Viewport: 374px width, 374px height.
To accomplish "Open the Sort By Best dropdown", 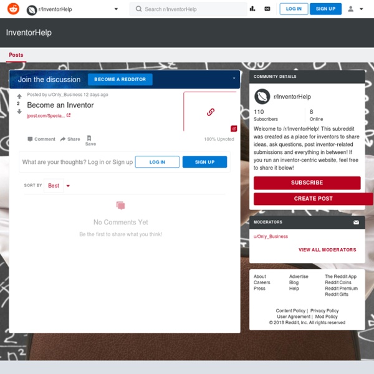I will [x=54, y=186].
